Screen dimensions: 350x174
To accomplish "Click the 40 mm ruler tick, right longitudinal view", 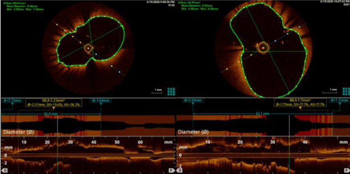I will coord(305,142).
